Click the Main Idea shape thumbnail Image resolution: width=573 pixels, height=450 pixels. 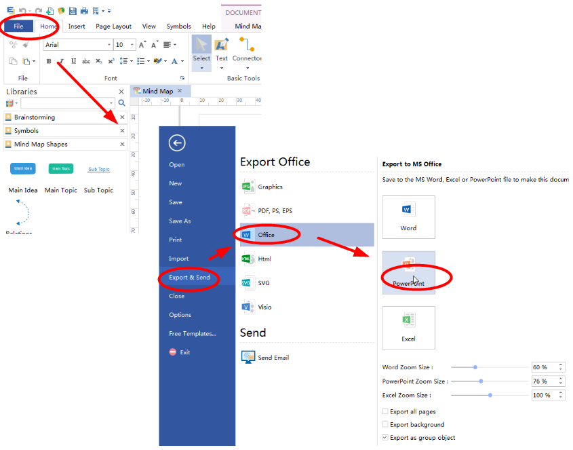click(22, 168)
